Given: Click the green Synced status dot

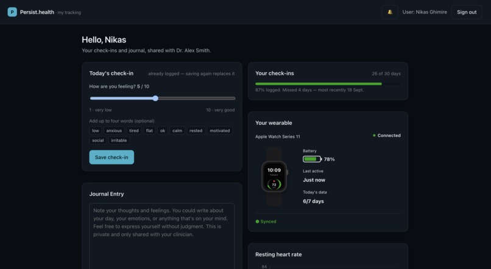Looking at the screenshot, I should pos(258,222).
